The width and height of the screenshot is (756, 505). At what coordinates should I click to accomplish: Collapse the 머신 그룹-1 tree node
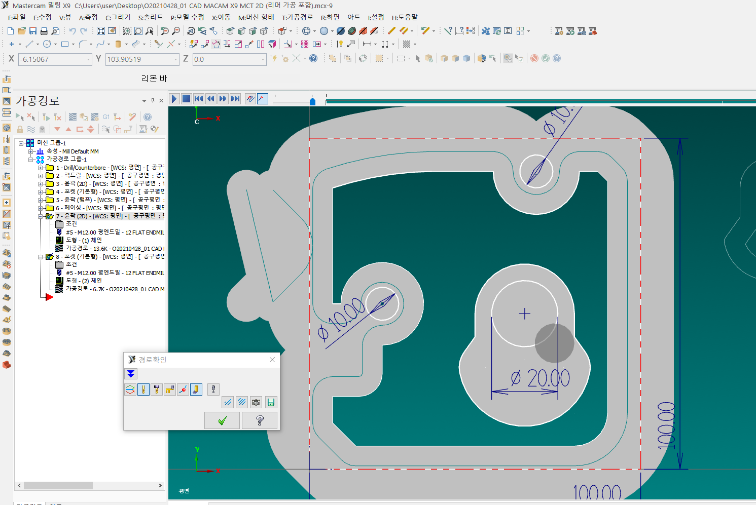[x=21, y=143]
